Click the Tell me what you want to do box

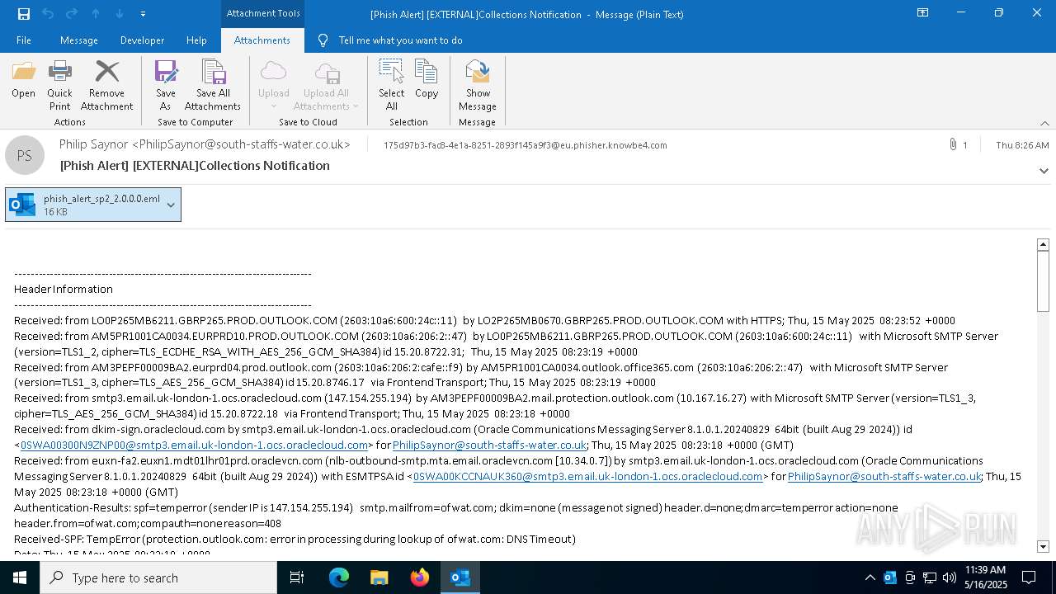point(400,40)
